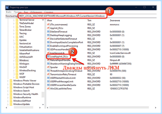Viewport: 162px width, 114px height.
Task: Click the Windows Photo Viewer folder icon
Action: click(11, 81)
